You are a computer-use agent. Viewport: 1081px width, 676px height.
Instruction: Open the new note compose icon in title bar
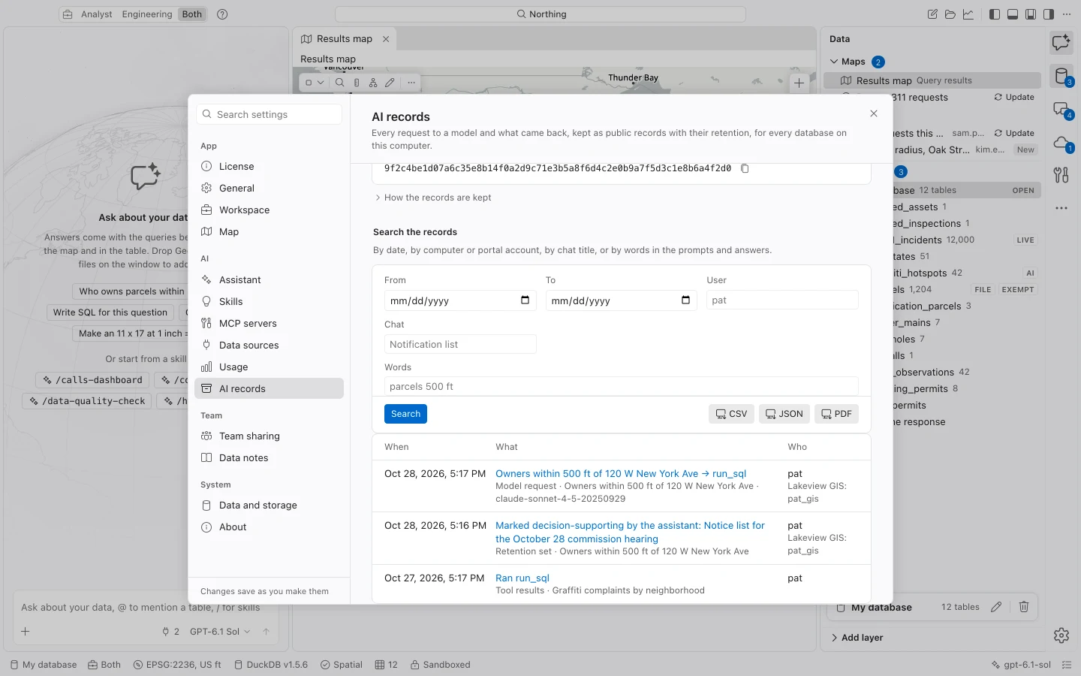pos(932,14)
